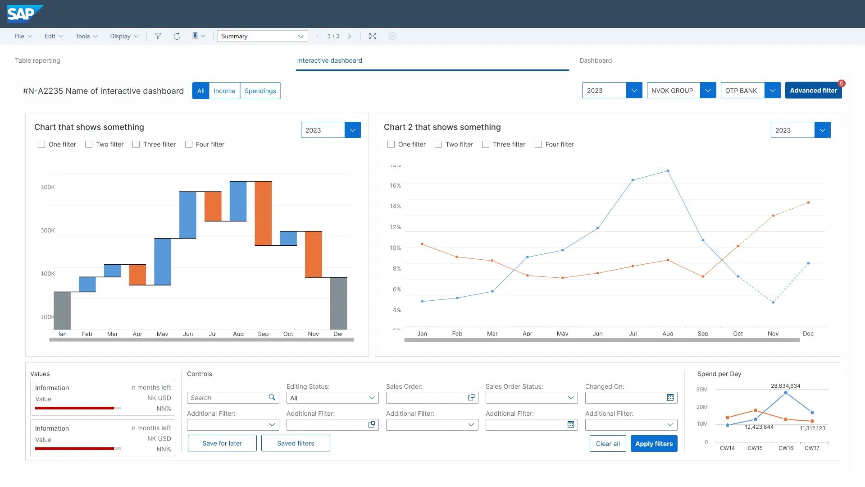Switch to the Table reporting tab
This screenshot has width=865, height=487.
(37, 60)
